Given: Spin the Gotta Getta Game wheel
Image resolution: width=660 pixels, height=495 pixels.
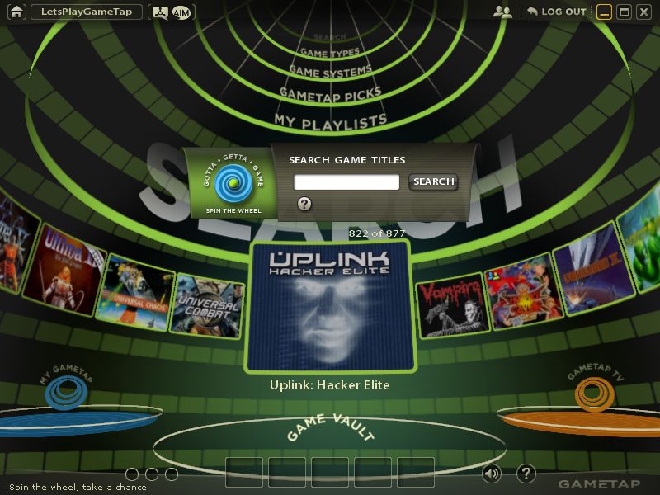Looking at the screenshot, I should pos(233,184).
